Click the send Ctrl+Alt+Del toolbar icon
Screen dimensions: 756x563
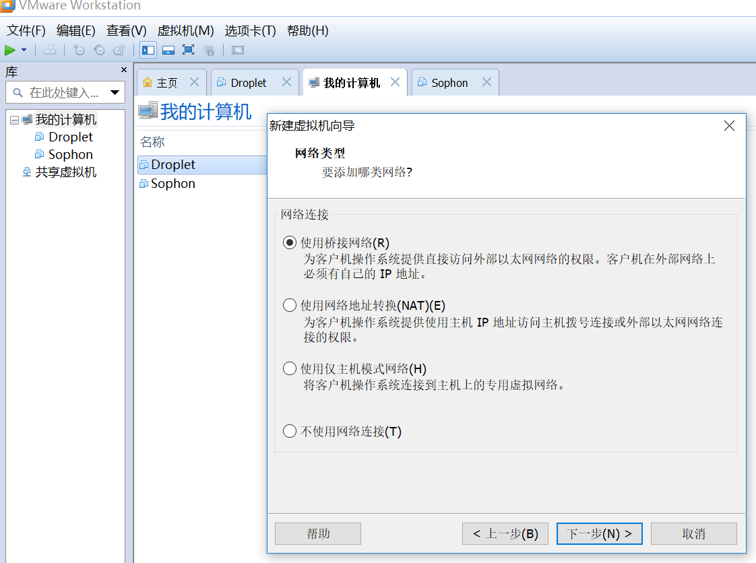click(x=50, y=50)
